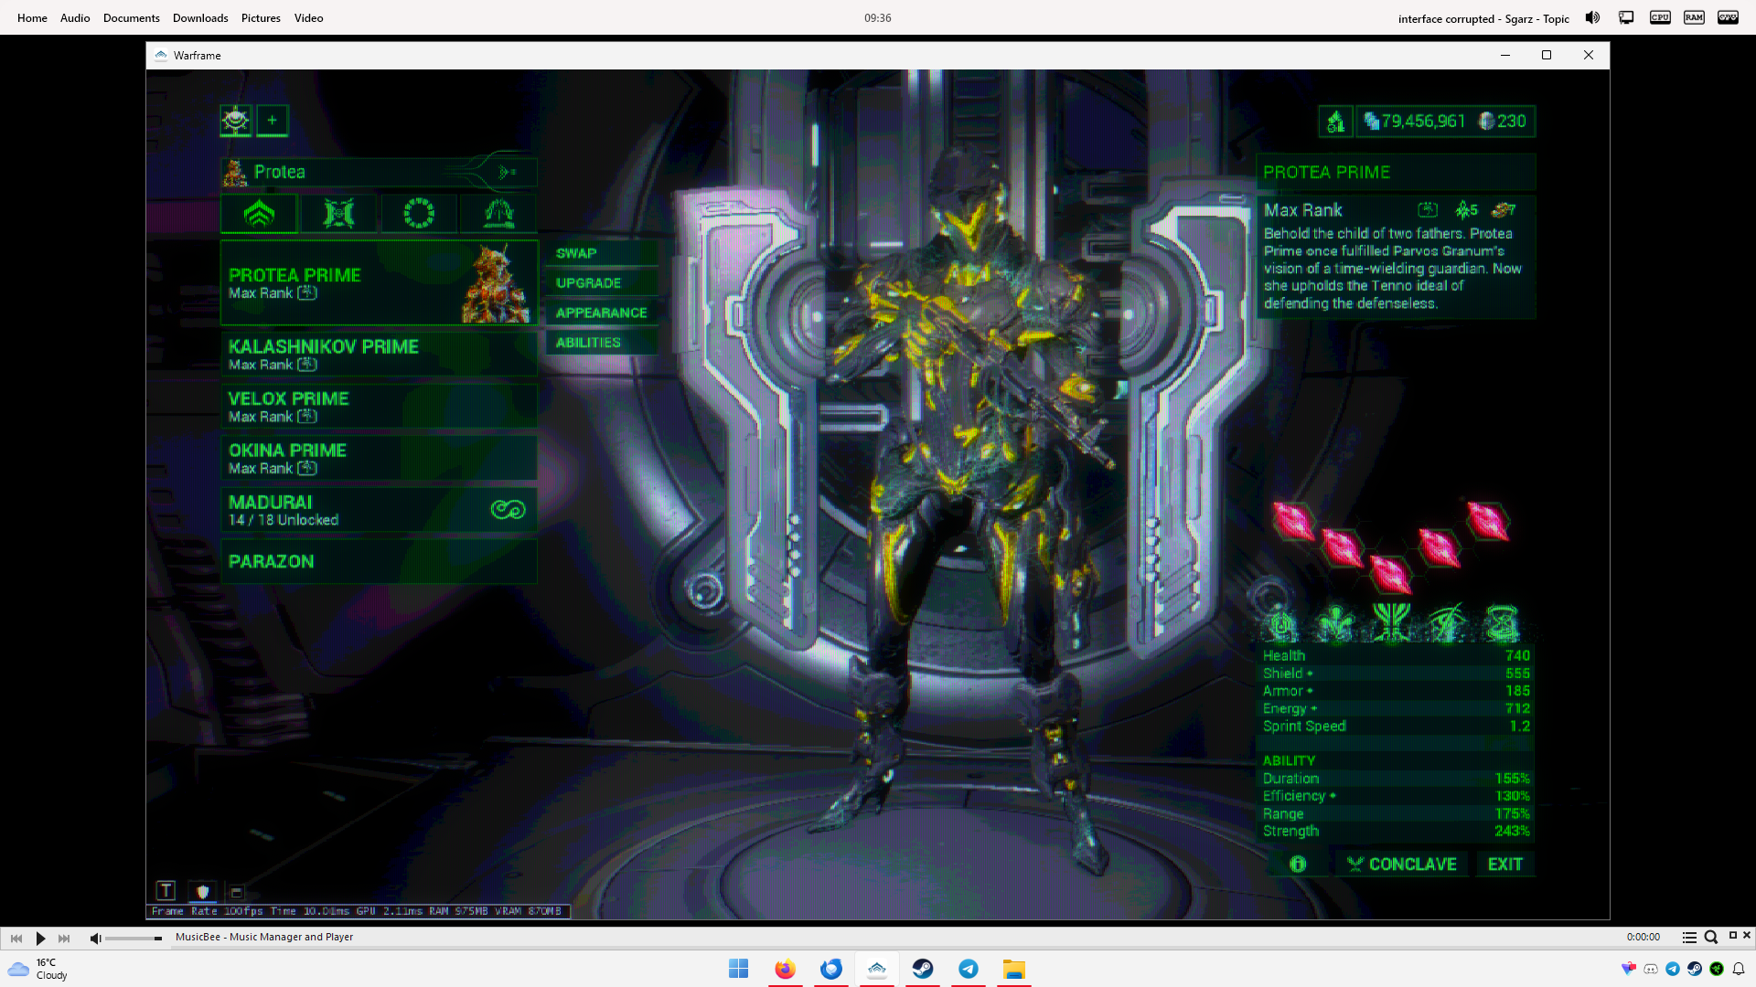Switch to the Archwing vehicles tab
The height and width of the screenshot is (987, 1756).
pos(498,213)
